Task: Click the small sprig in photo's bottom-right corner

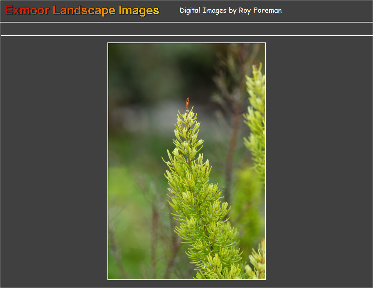Action: 257,263
